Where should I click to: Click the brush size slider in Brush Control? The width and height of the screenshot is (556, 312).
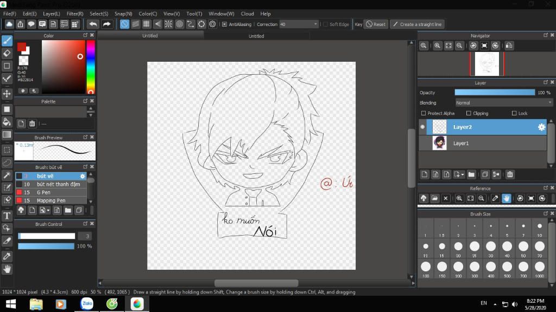[x=47, y=236]
